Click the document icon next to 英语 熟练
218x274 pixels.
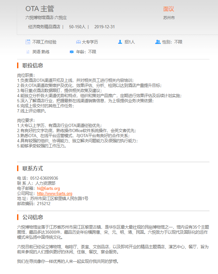tap(28, 51)
